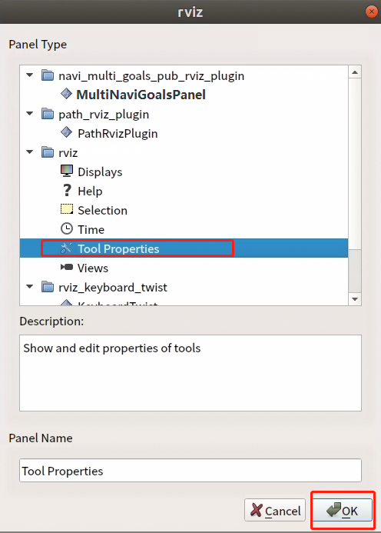
Task: Collapse the rviz_keyboard_twist group
Action: click(x=30, y=287)
